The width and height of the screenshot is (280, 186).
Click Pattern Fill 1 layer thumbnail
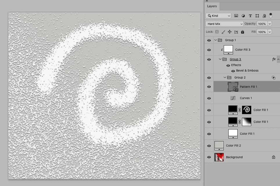(233, 87)
